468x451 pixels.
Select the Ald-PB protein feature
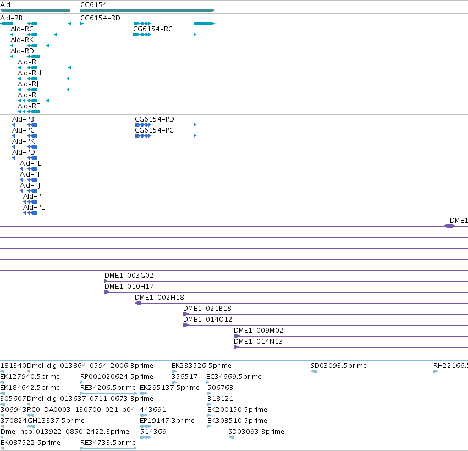coord(25,125)
